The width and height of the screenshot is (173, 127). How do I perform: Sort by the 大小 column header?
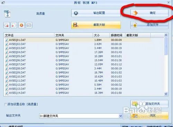(101, 35)
